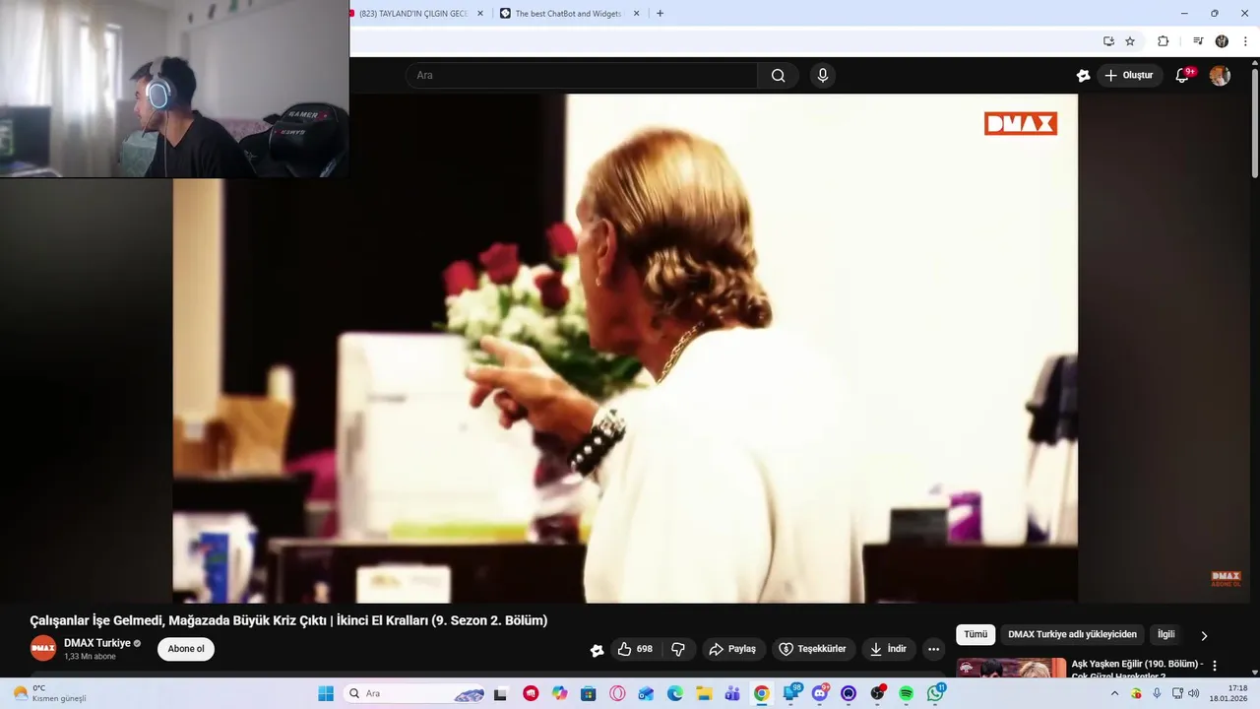
Task: Open weather widget Kısmen güneşli
Action: coord(49,693)
